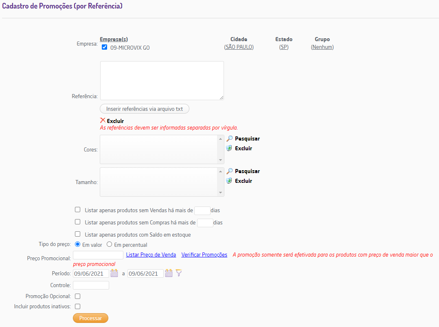Click the Excluir trash icon beside Cores

[x=229, y=148]
